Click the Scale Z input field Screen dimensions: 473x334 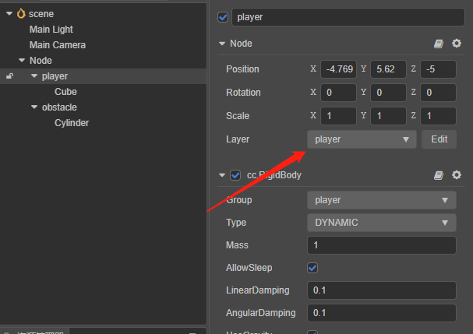438,116
